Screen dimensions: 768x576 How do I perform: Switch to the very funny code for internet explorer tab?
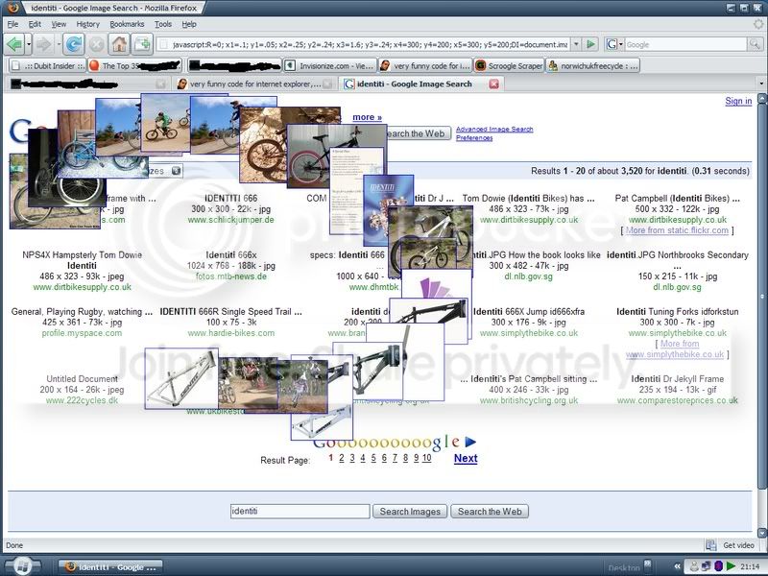pyautogui.click(x=254, y=84)
